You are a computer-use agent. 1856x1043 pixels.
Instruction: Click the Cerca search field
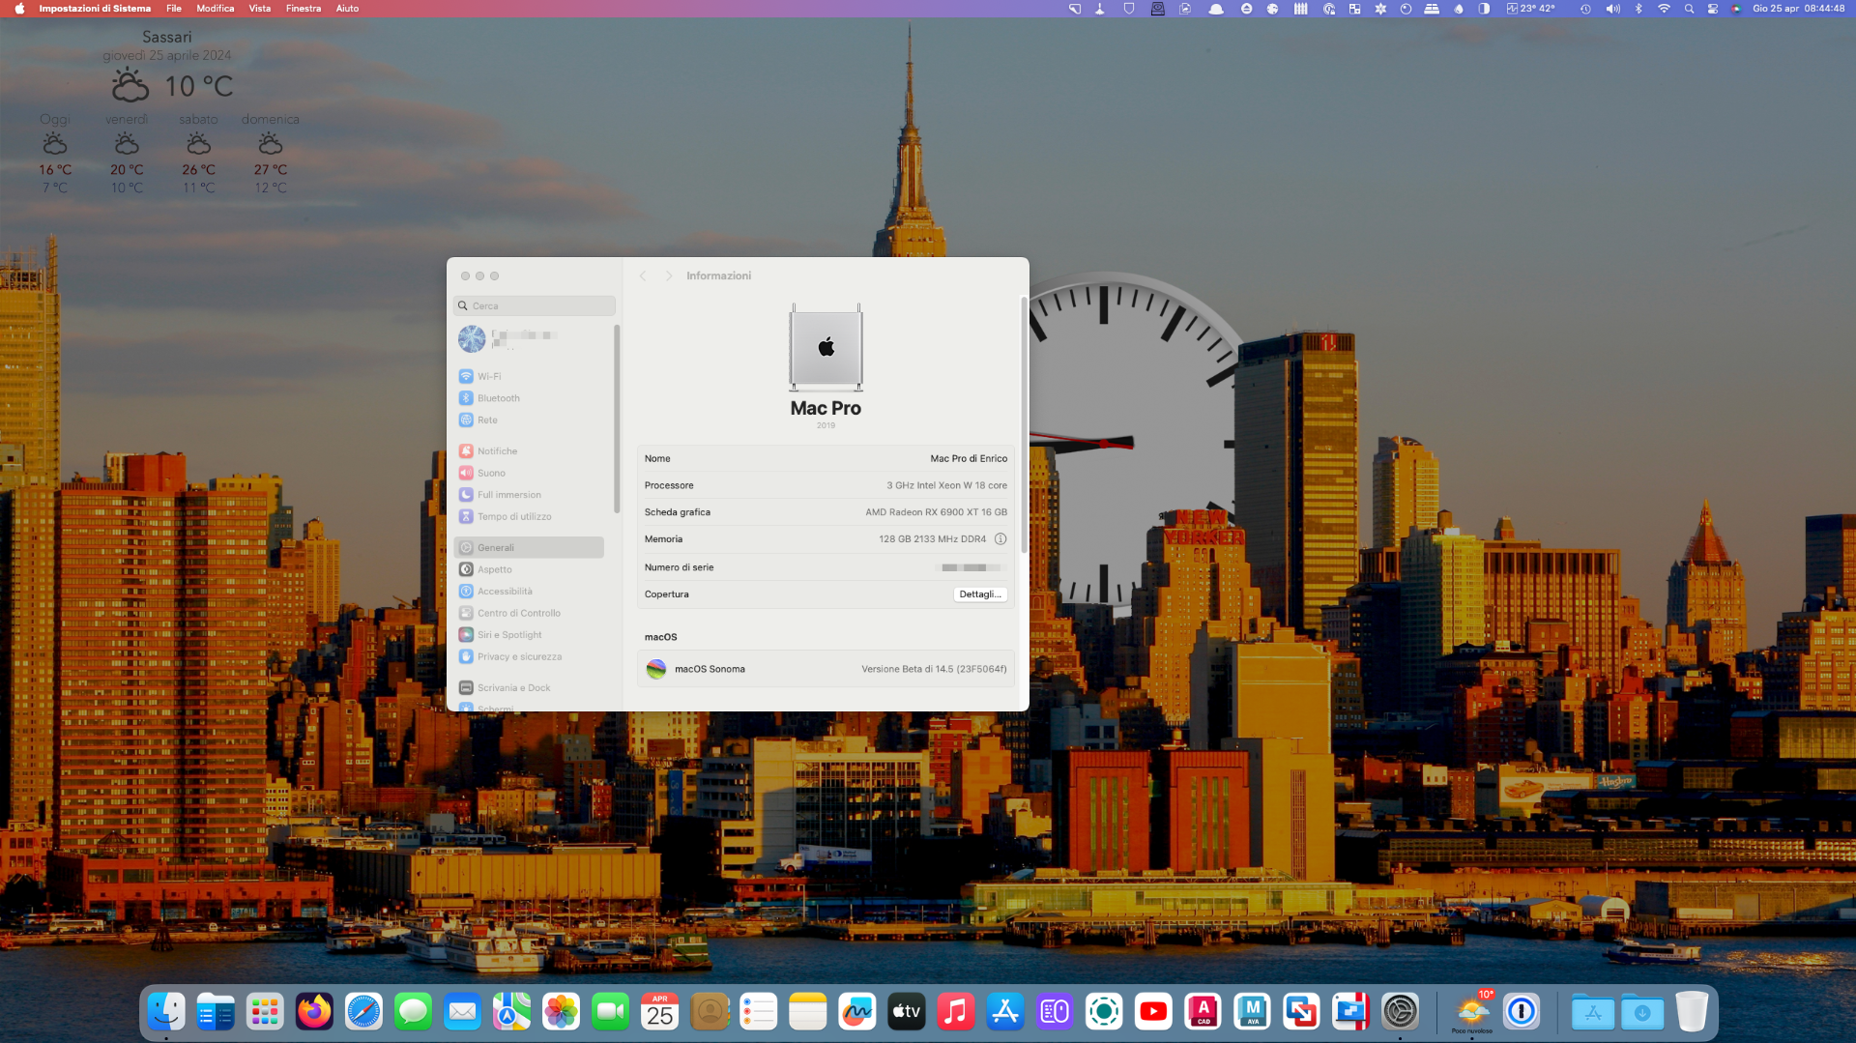click(535, 306)
